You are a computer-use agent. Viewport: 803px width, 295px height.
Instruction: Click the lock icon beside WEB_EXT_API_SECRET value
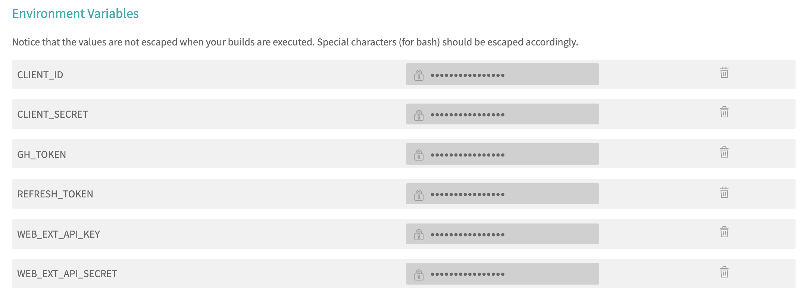419,275
